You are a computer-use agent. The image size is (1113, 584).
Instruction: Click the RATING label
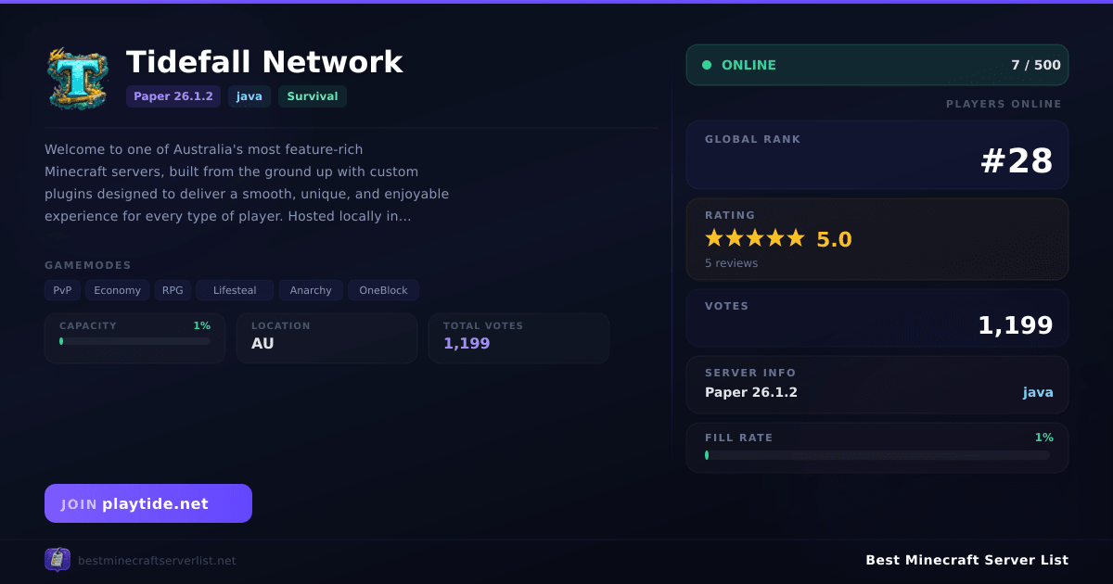click(x=730, y=215)
